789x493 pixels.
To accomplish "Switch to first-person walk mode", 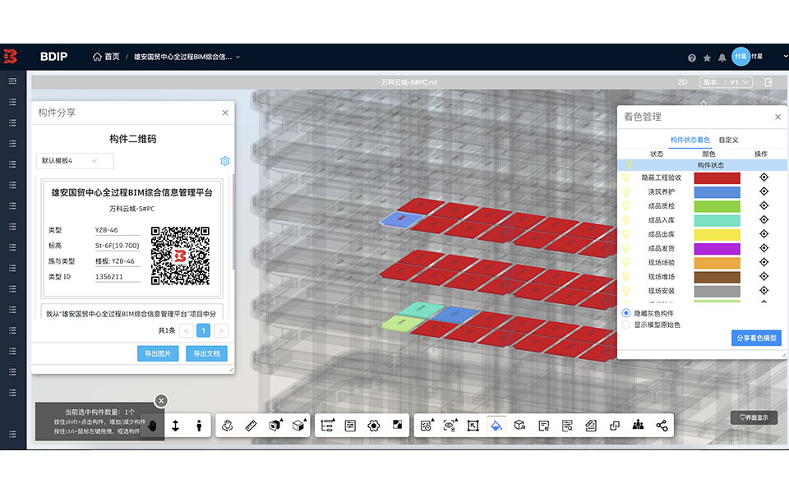I will click(x=199, y=426).
